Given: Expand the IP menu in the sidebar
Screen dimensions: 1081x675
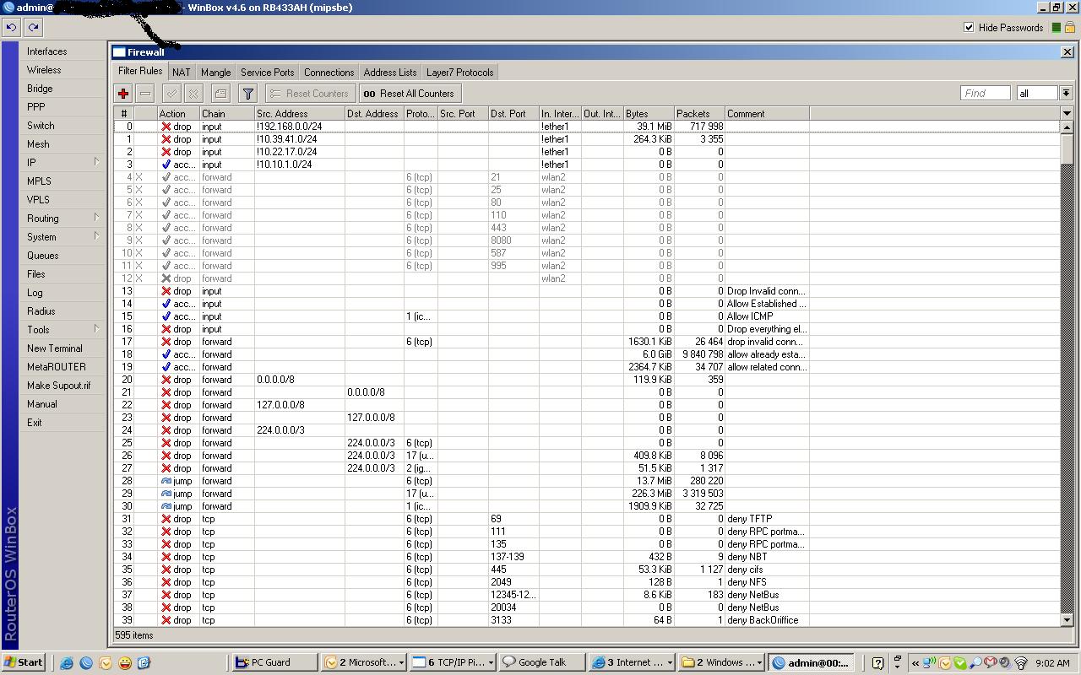Looking at the screenshot, I should click(x=31, y=162).
